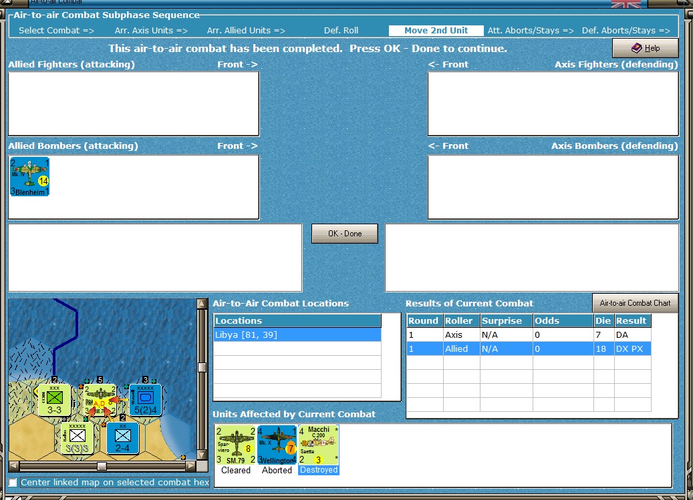Select the SM.79 Cleared unit counter
Image resolution: width=693 pixels, height=500 pixels.
pos(236,445)
